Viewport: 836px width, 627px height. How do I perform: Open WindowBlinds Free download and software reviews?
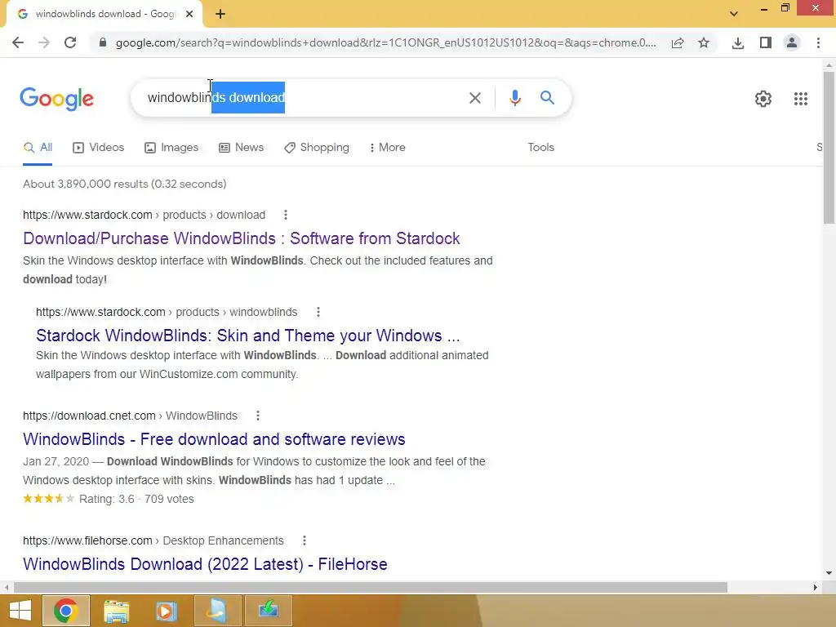click(214, 439)
